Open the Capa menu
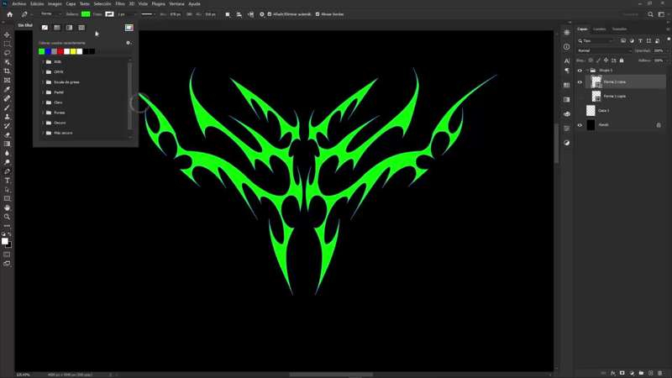Screen dimensions: 672x378 tap(71, 3)
